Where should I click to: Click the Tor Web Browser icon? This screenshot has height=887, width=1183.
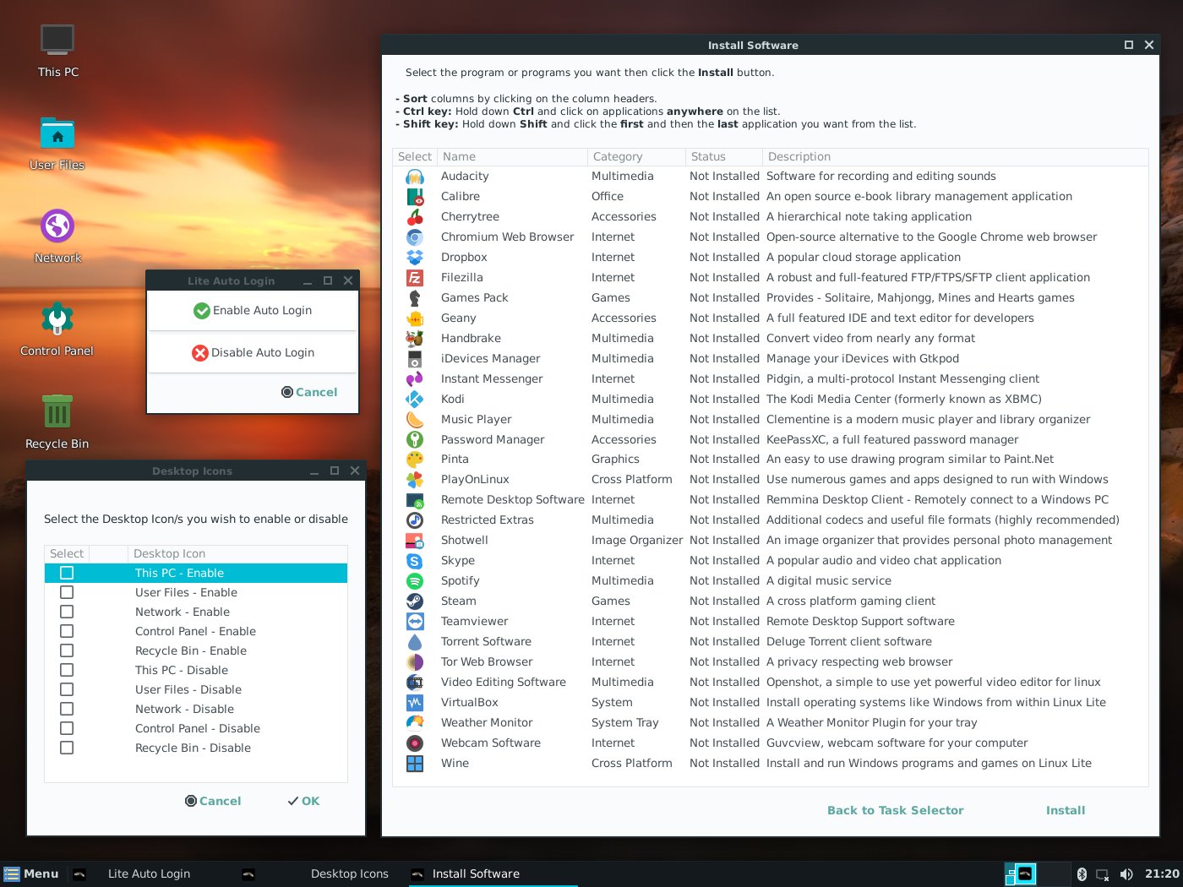pos(415,662)
